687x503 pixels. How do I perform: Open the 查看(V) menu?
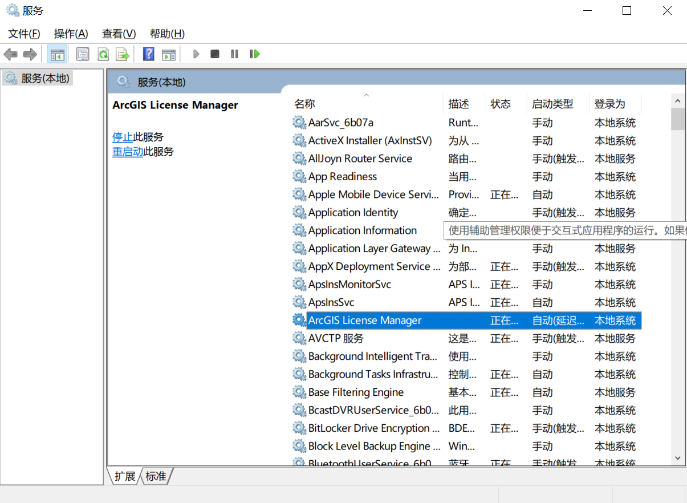click(118, 34)
